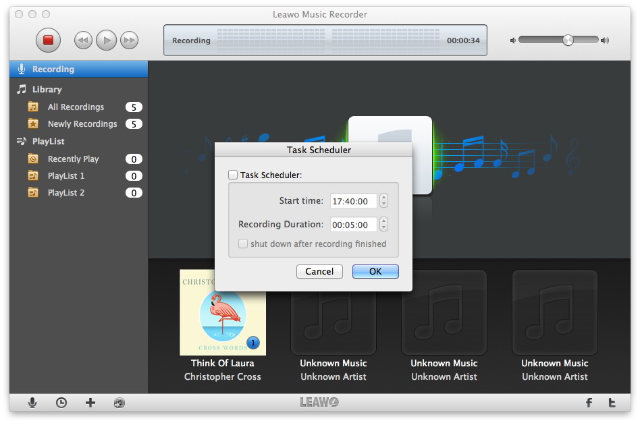Confirm the dialog with OK button
Screen dimensions: 640x425
pos(375,271)
